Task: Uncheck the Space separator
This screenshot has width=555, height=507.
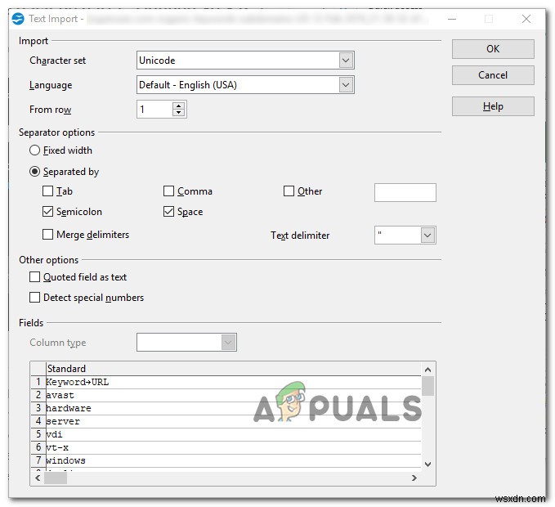Action: point(169,212)
